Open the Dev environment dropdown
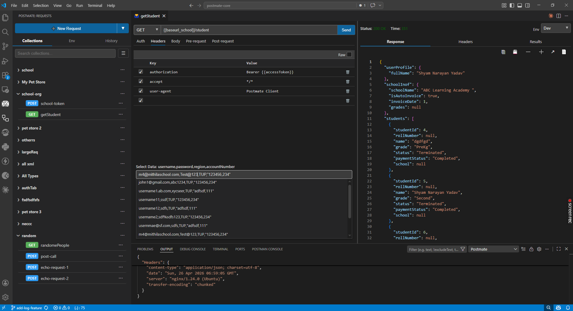This screenshot has height=311, width=573. point(556,28)
